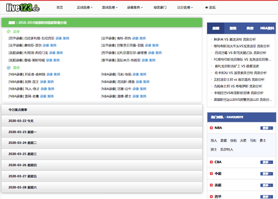Click the red plus icon beside CBA
The height and width of the screenshot is (199, 278).
tap(211, 162)
